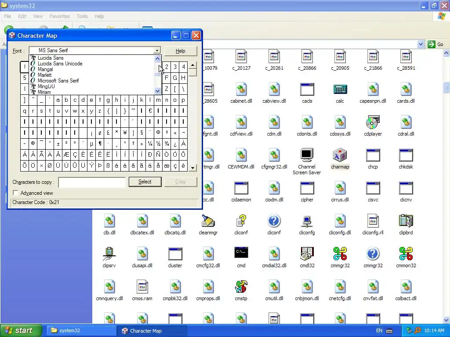Click the cacls program icon
Viewport: 450px width, 337px height.
(x=307, y=90)
